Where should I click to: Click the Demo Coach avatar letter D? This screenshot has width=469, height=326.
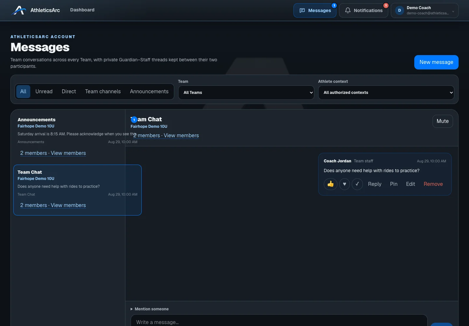pyautogui.click(x=400, y=10)
